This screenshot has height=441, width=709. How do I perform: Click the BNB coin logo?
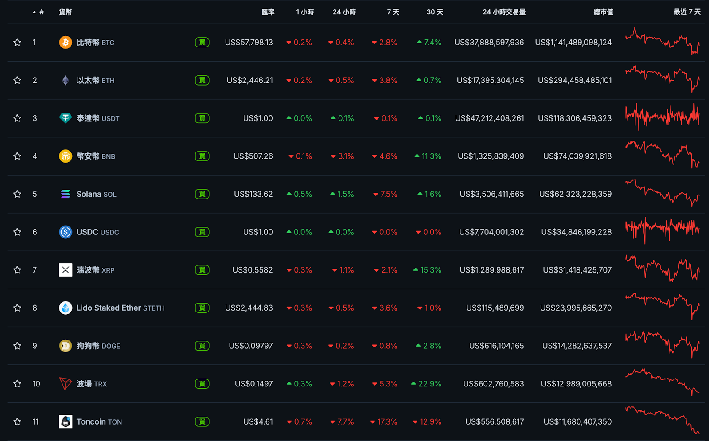click(x=66, y=156)
